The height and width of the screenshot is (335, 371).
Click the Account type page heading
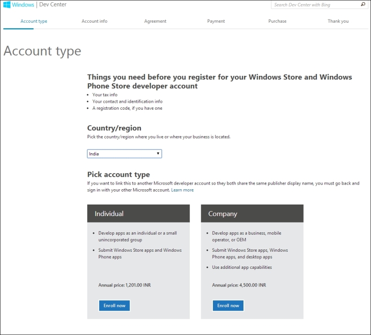tap(42, 51)
